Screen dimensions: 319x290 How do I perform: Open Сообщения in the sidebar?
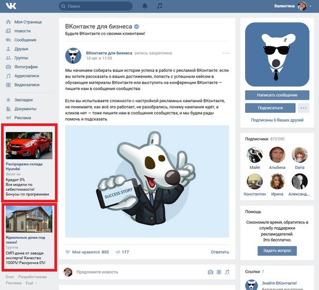[25, 40]
